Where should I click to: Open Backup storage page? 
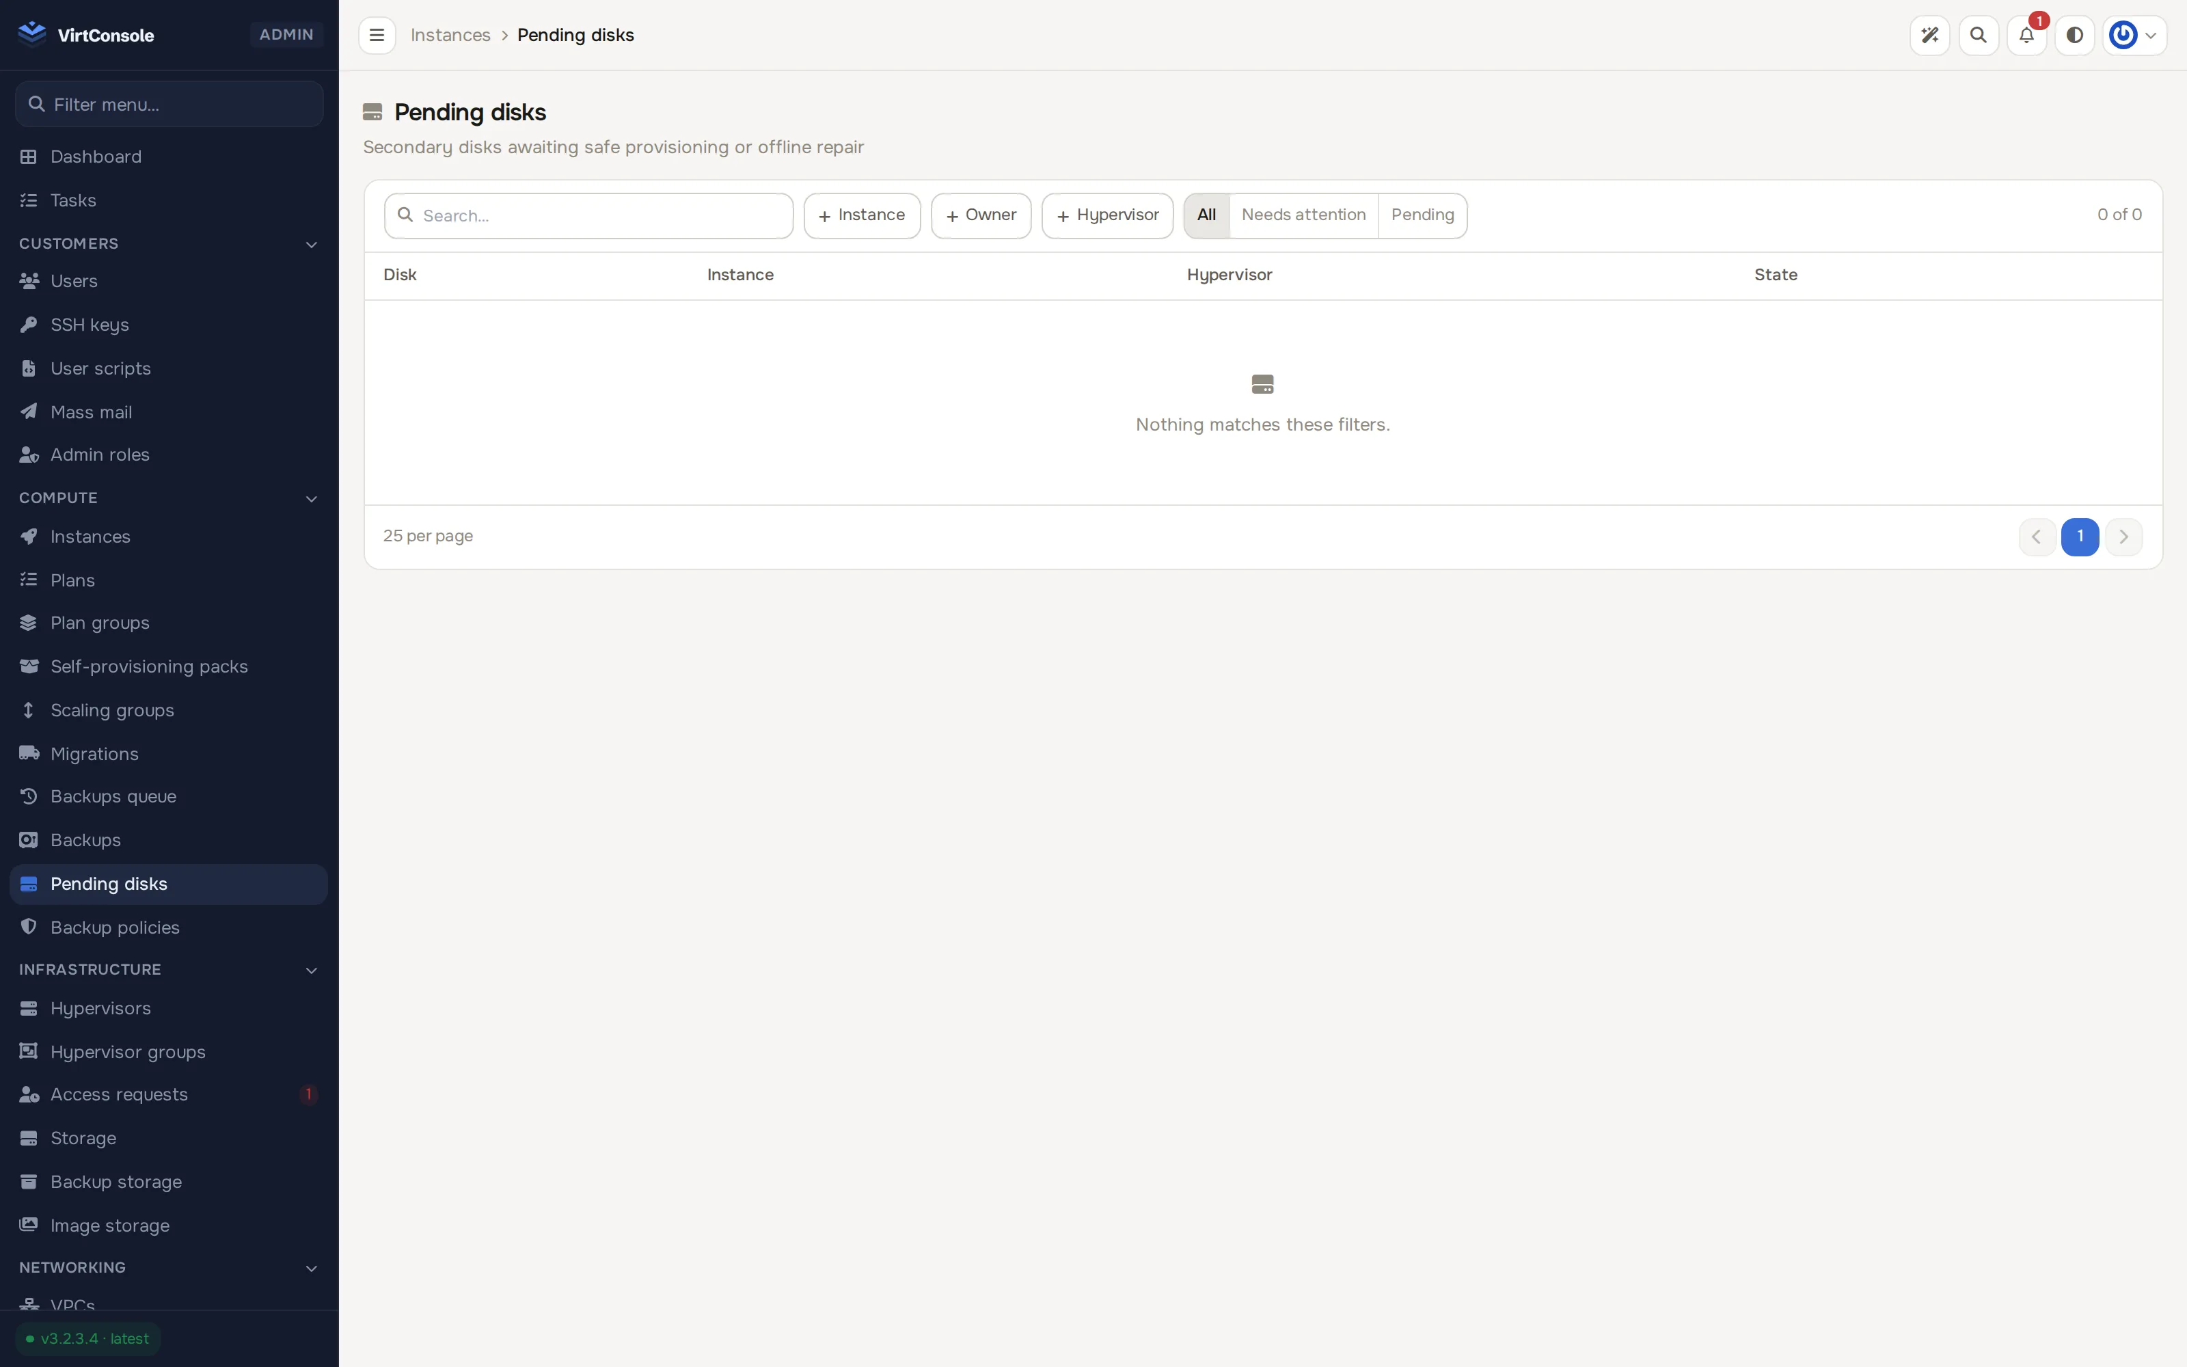click(x=169, y=1182)
